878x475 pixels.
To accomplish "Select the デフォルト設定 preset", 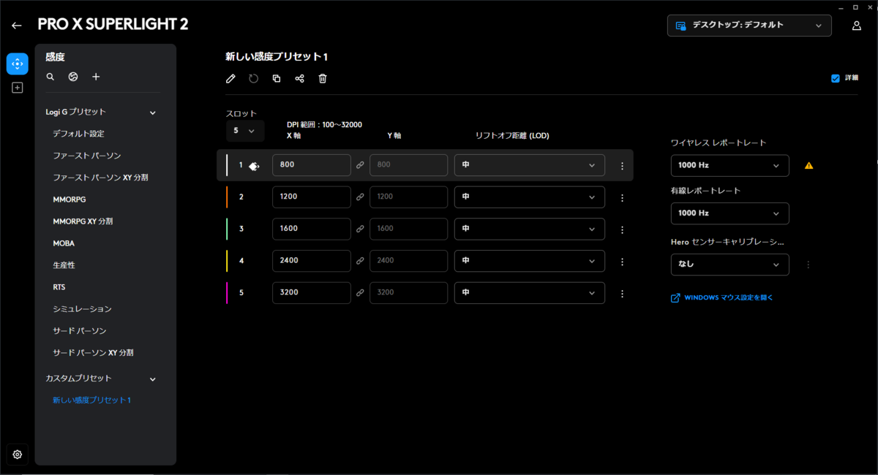I will click(78, 134).
